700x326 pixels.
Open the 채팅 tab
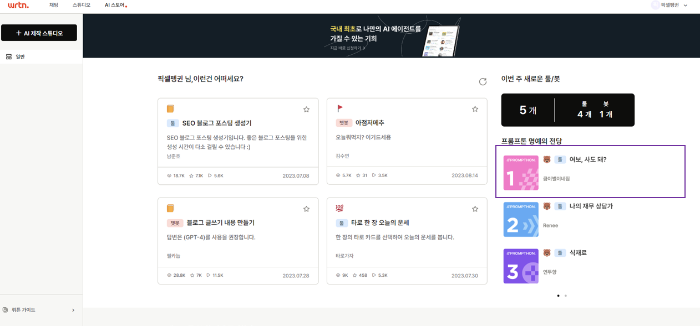coord(54,5)
